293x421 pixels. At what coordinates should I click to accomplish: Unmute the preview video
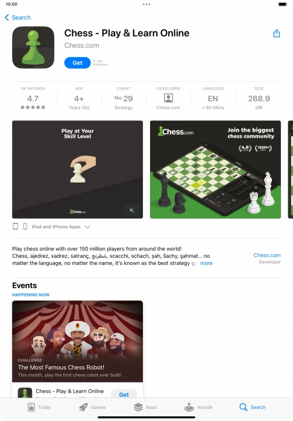132,210
